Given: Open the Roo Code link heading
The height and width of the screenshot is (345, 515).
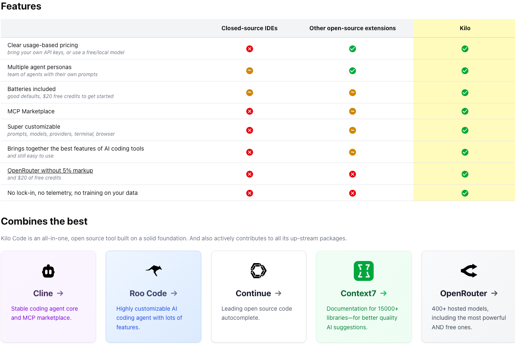Looking at the screenshot, I should 154,293.
